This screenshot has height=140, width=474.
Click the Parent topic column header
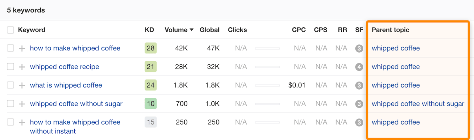(390, 30)
